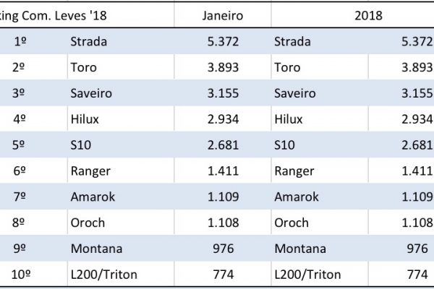The image size is (434, 289).
Task: Click the Janeiro column header
Action: click(x=223, y=13)
